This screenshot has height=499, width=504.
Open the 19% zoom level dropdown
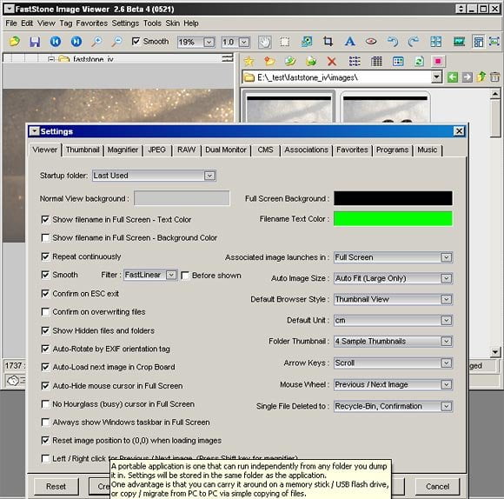(196, 42)
